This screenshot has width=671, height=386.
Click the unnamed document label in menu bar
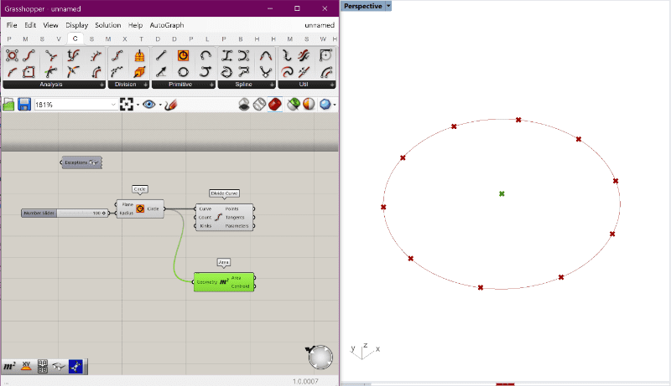tap(320, 25)
